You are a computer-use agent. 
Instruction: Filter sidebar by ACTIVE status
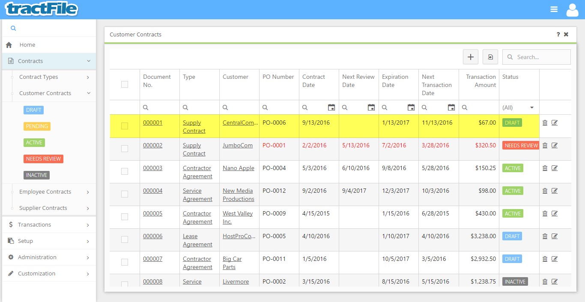click(x=34, y=143)
